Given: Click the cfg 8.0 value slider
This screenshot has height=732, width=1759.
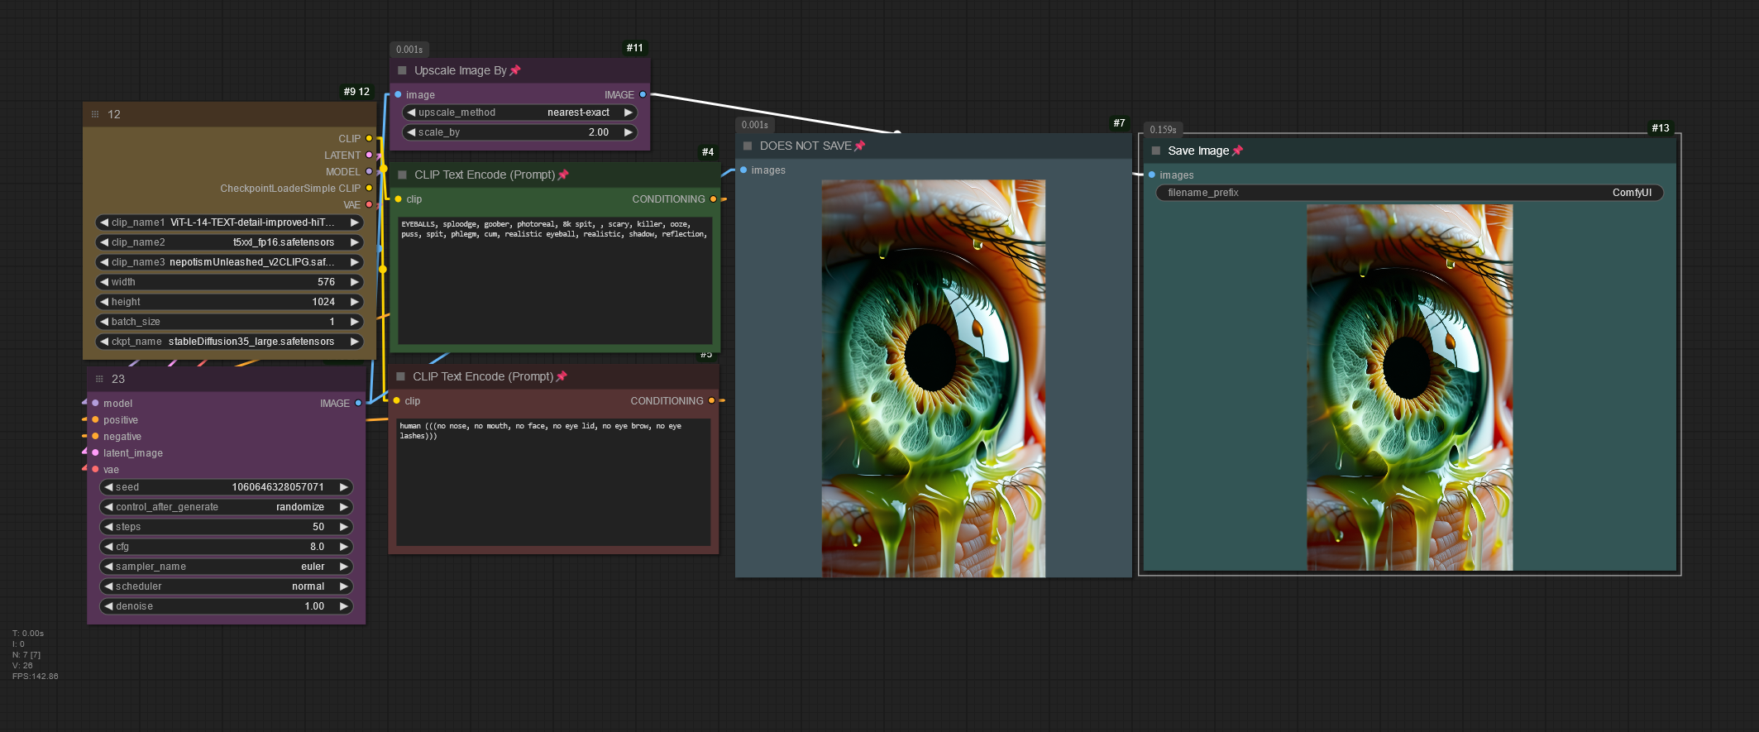Looking at the screenshot, I should point(227,547).
